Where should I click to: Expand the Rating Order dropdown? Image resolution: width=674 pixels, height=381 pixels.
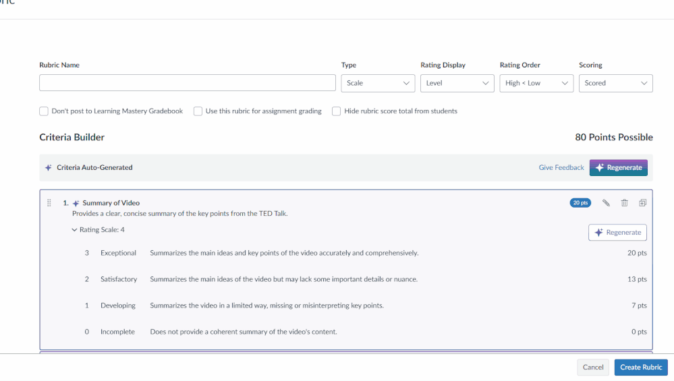point(536,83)
